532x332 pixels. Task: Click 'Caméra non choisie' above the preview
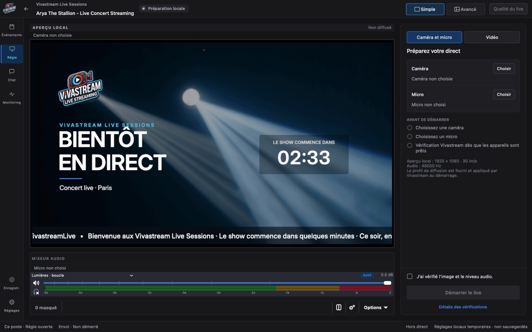[52, 35]
